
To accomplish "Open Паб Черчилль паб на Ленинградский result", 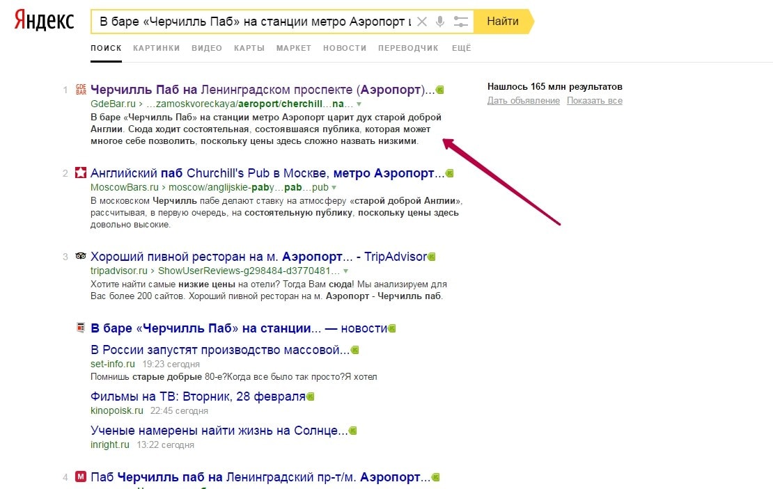I will click(x=260, y=477).
